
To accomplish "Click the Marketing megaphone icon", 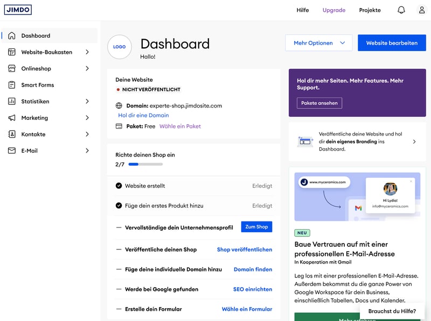I will [x=11, y=118].
